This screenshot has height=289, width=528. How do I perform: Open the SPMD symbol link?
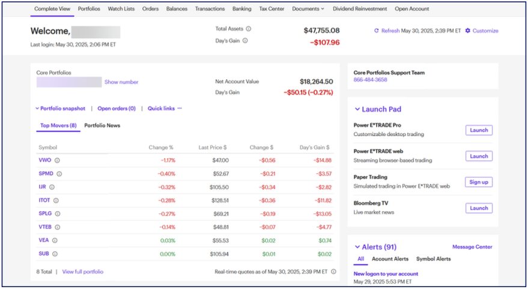point(46,173)
